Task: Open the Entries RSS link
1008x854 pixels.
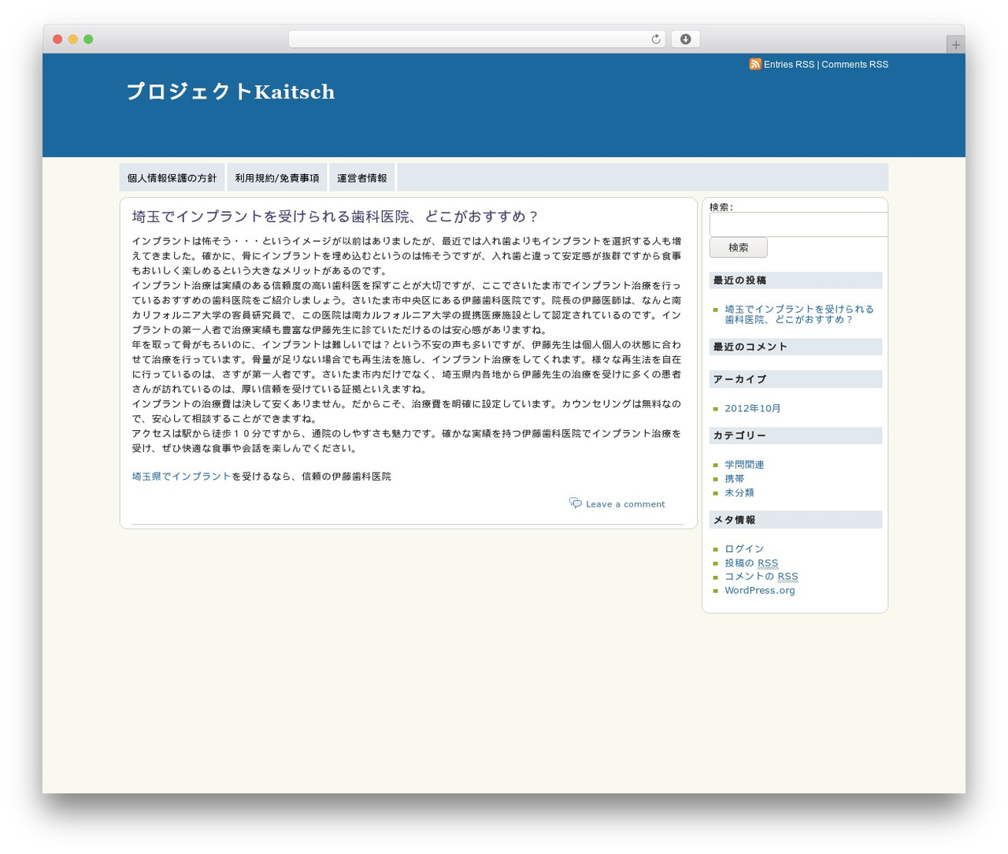Action: coord(789,65)
